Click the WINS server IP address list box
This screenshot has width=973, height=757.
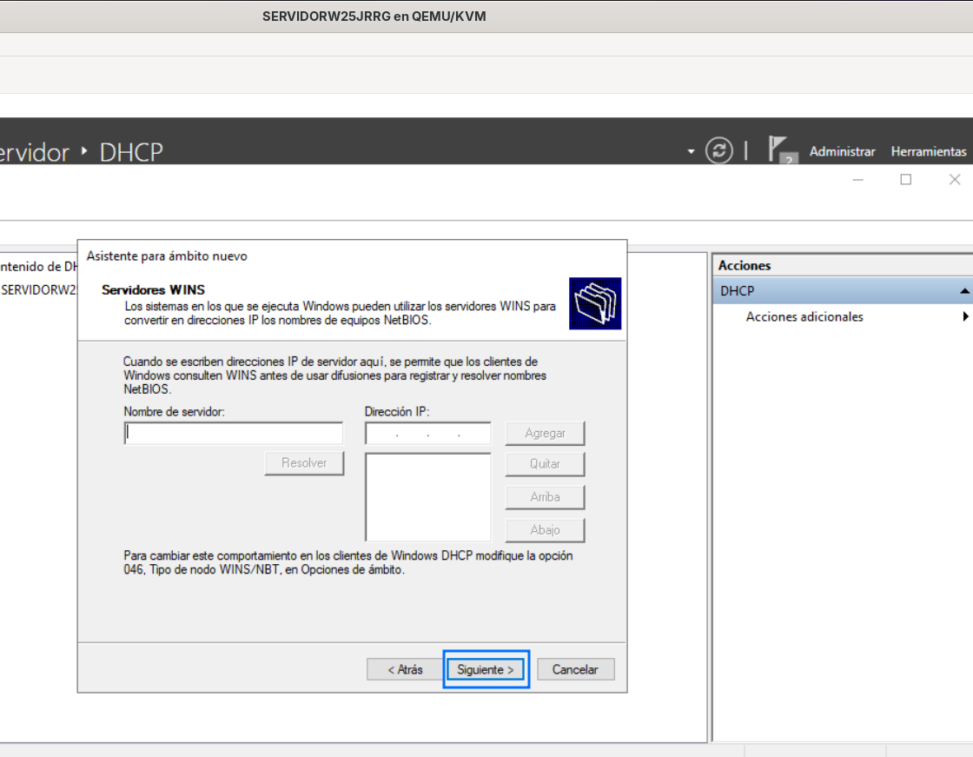point(428,497)
